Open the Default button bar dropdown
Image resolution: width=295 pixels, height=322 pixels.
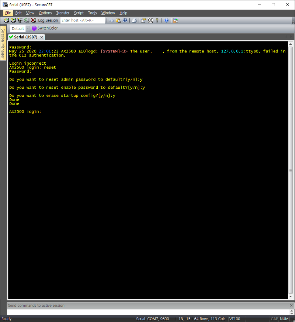pos(28,28)
